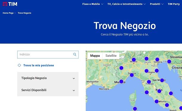This screenshot has width=182, height=111.
Task: Select the store marker at Genova
Action: click(x=132, y=75)
